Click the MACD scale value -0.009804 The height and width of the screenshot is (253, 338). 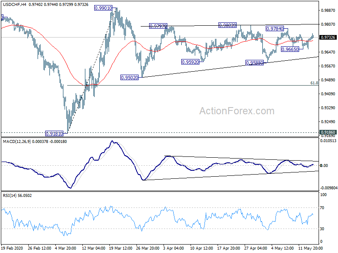(x=329, y=188)
